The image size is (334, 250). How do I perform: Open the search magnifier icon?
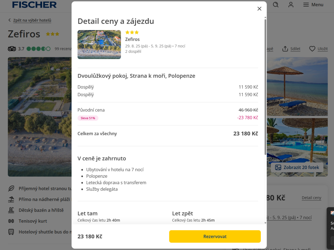(x=276, y=5)
